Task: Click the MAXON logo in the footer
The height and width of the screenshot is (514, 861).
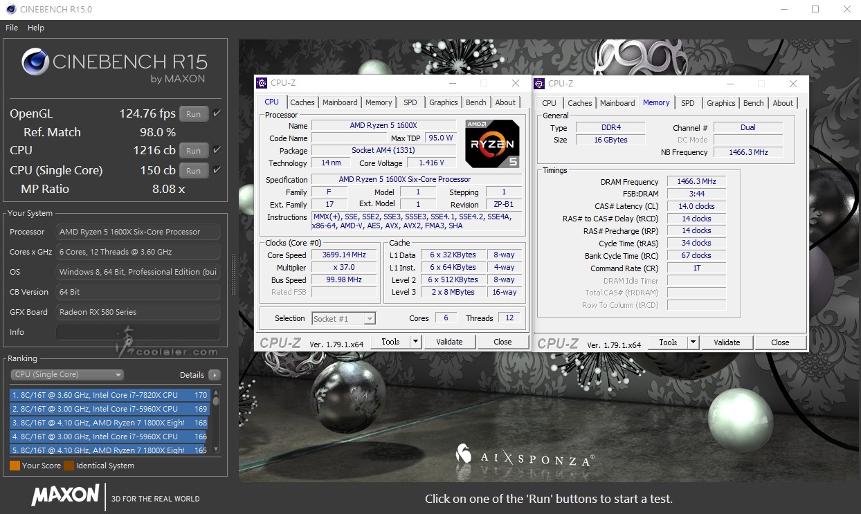Action: pyautogui.click(x=65, y=495)
